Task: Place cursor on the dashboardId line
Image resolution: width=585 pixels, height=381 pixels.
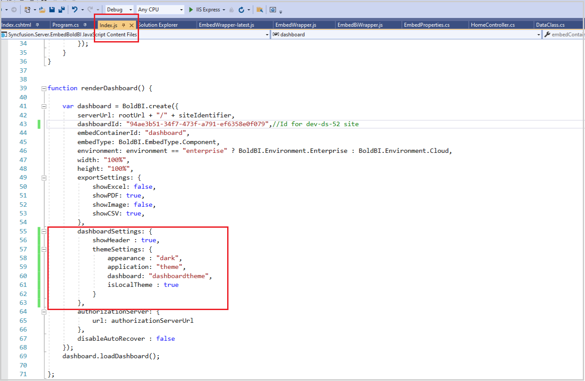Action: pyautogui.click(x=197, y=124)
